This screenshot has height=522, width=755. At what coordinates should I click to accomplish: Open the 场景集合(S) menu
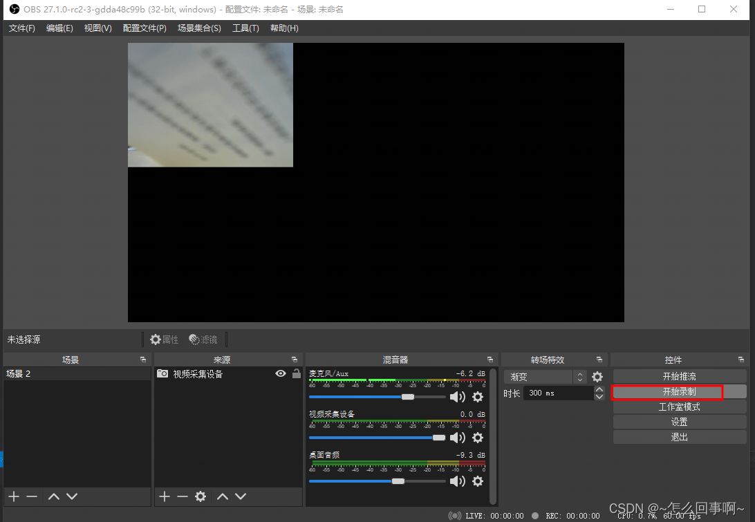pyautogui.click(x=199, y=28)
